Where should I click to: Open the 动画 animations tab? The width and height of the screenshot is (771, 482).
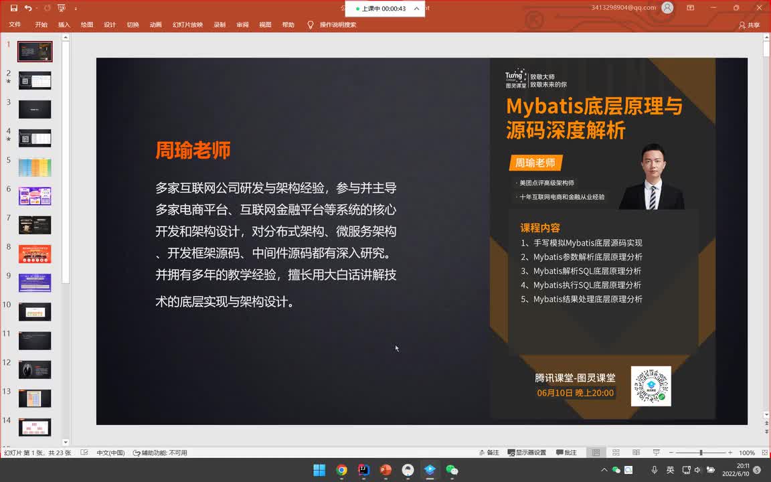pos(155,25)
